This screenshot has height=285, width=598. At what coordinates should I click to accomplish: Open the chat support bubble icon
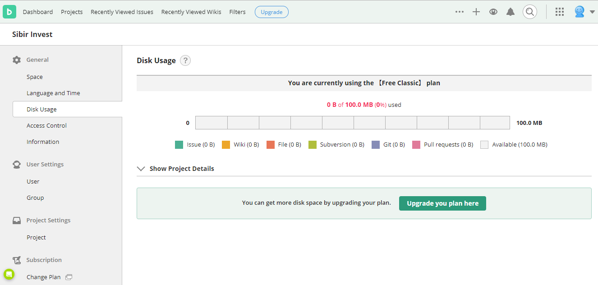9,274
